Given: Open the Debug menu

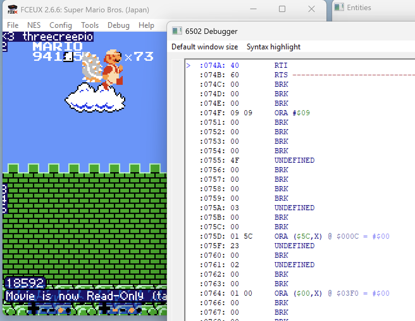Looking at the screenshot, I should click(x=118, y=25).
